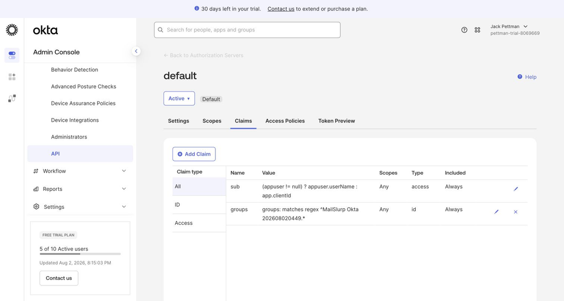Filter claims by Access claim type
The image size is (564, 301).
point(199,223)
